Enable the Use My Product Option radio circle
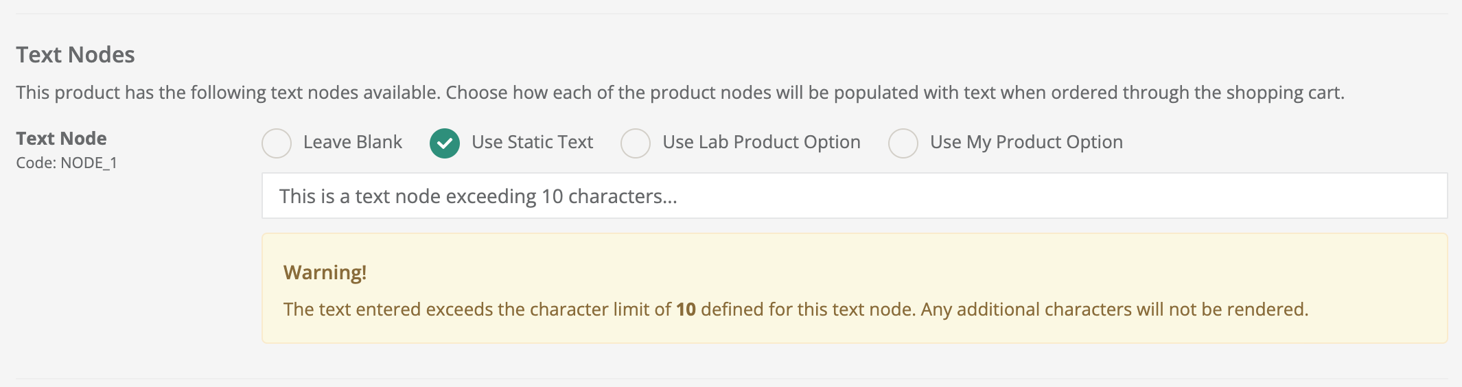This screenshot has width=1462, height=387. point(903,143)
